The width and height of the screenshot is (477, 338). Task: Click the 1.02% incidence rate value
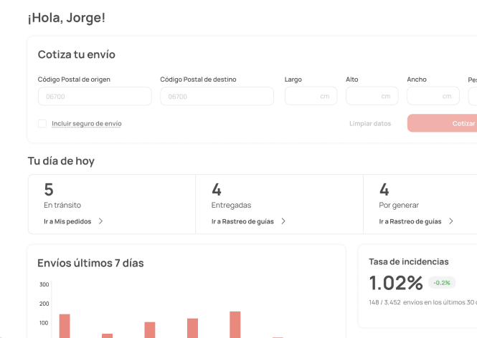pyautogui.click(x=396, y=283)
